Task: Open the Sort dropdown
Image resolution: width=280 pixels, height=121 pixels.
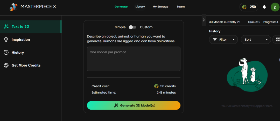Action: tap(256, 39)
